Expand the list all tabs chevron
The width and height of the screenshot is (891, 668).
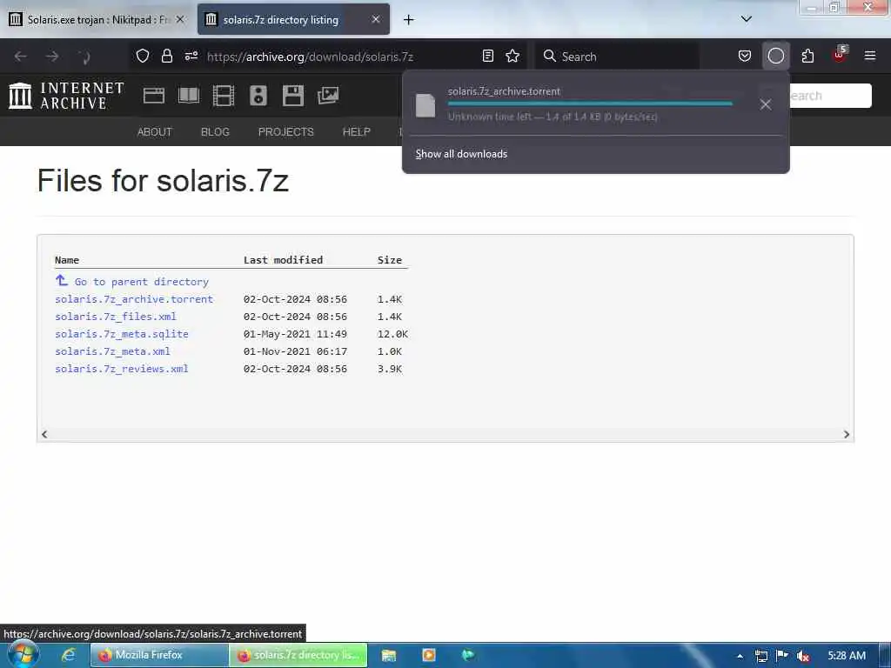(746, 19)
